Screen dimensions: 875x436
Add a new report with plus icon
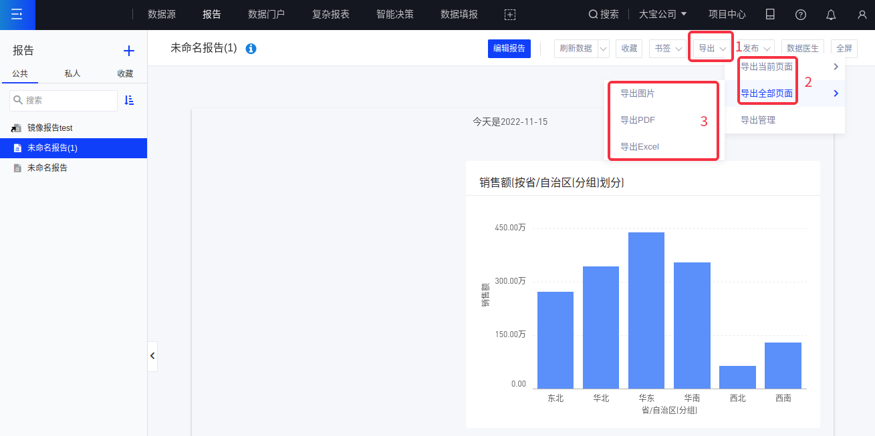pos(129,51)
